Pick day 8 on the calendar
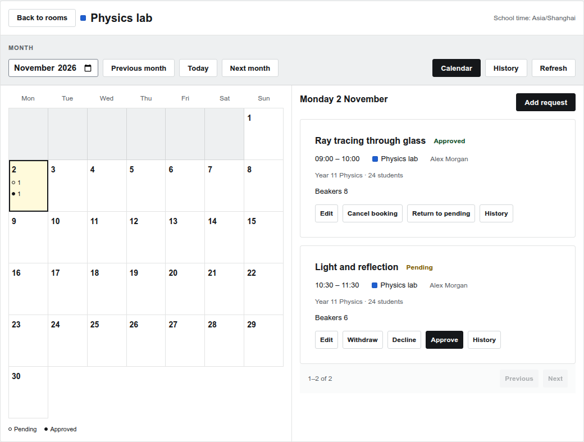This screenshot has width=584, height=442. [264, 186]
